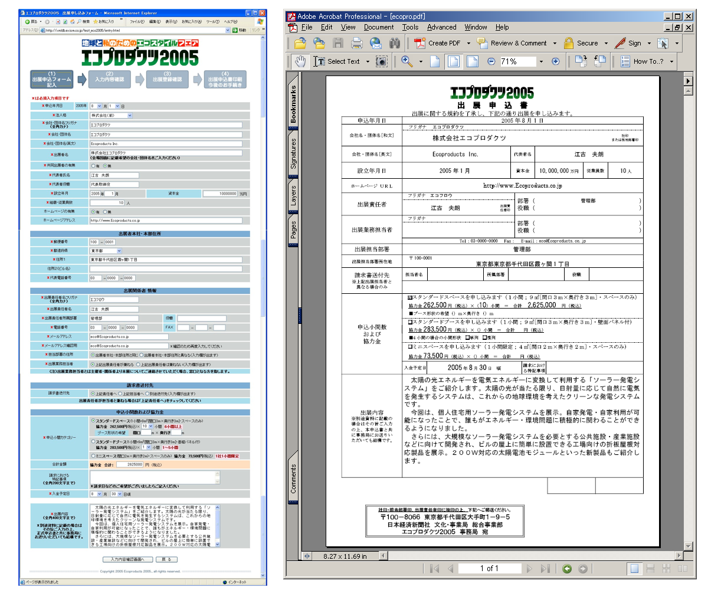Select '無' radio for 共同出展者の有無
This screenshot has height=590, width=708.
coord(104,166)
